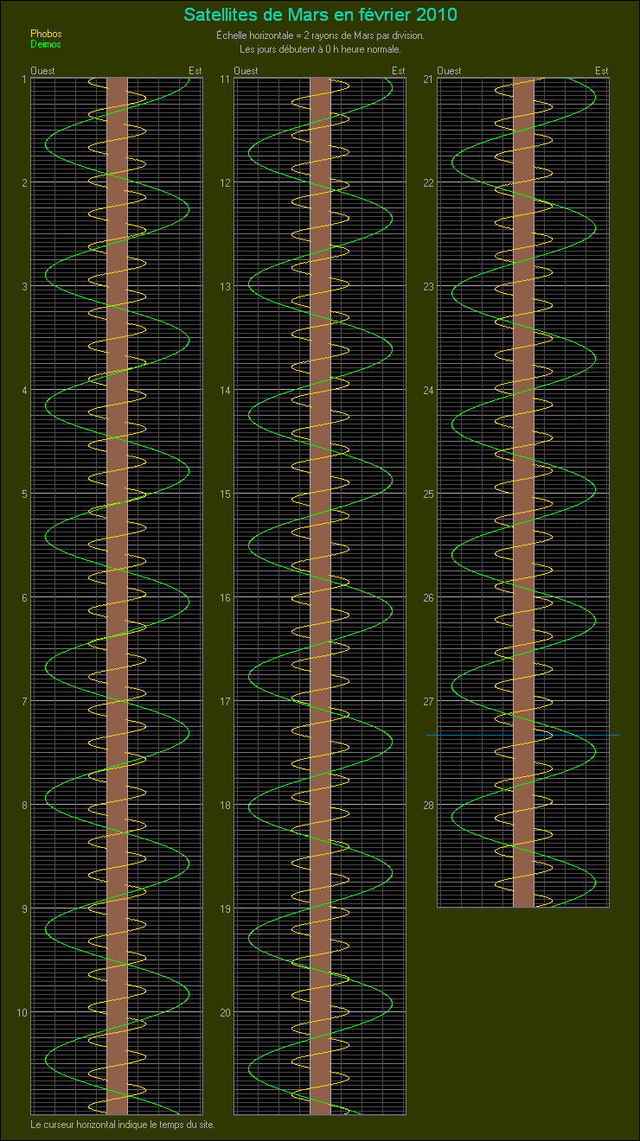Click the footer note 'Le curseur horizontal indique le temps'
Viewport: 640px width, 1141px height.
tap(122, 1125)
